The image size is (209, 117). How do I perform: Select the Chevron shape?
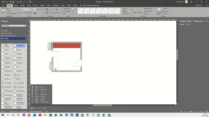[x=6, y=79]
